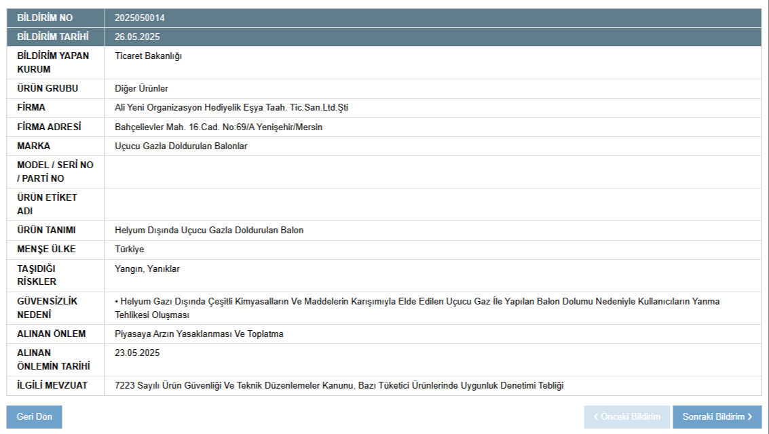The height and width of the screenshot is (434, 769).
Task: Go to next notice with Sonraki Bildirim
Action: point(717,416)
